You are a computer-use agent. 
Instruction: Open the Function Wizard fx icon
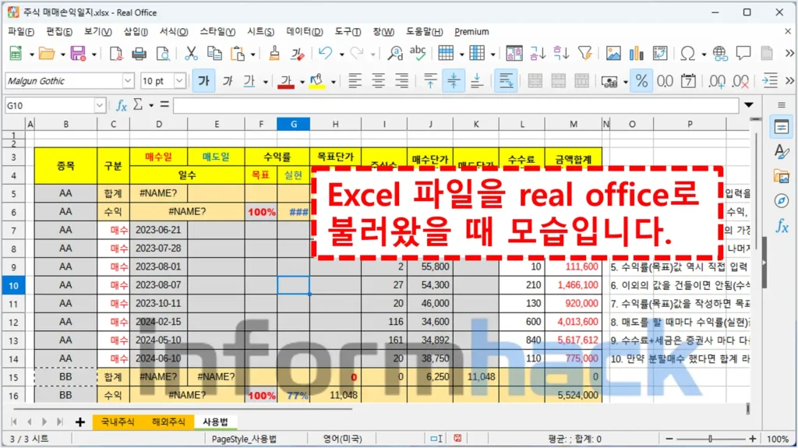coord(121,105)
